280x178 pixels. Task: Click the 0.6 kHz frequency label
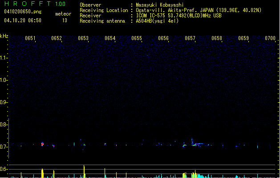click(4, 169)
